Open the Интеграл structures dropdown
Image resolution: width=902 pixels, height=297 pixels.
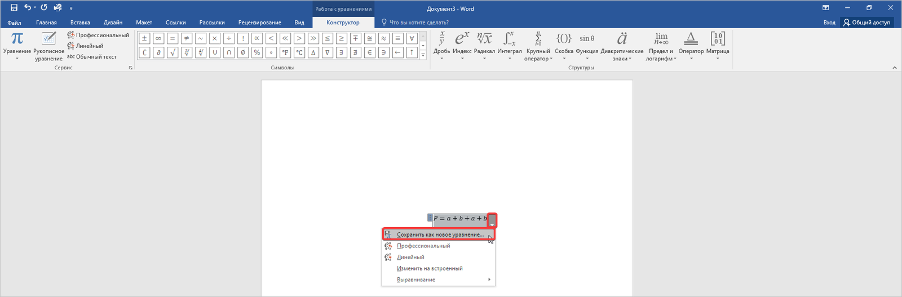coord(509,46)
